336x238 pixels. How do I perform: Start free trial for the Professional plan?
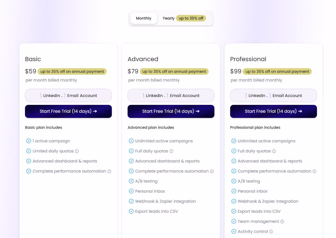(273, 111)
